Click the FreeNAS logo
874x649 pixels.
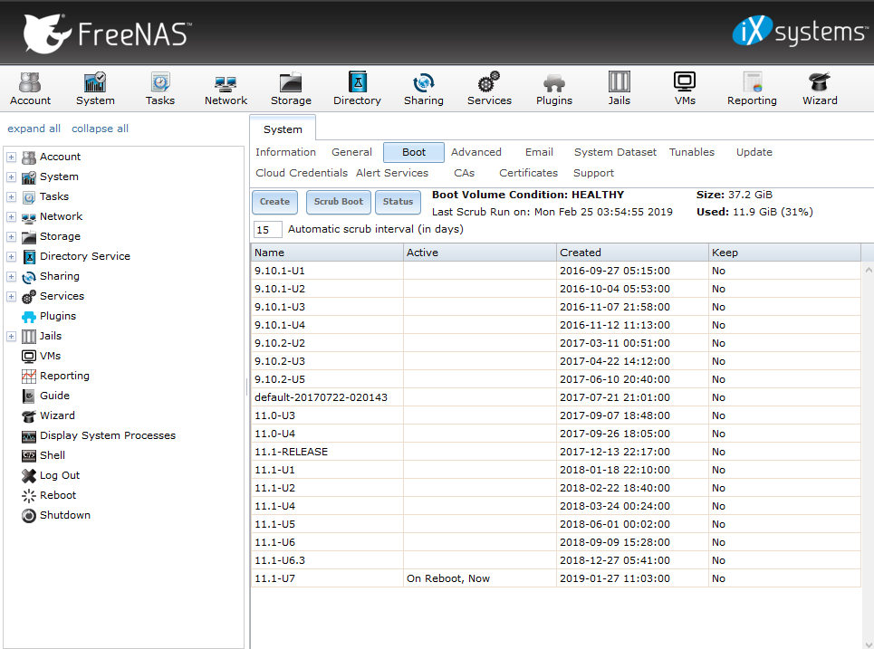107,33
